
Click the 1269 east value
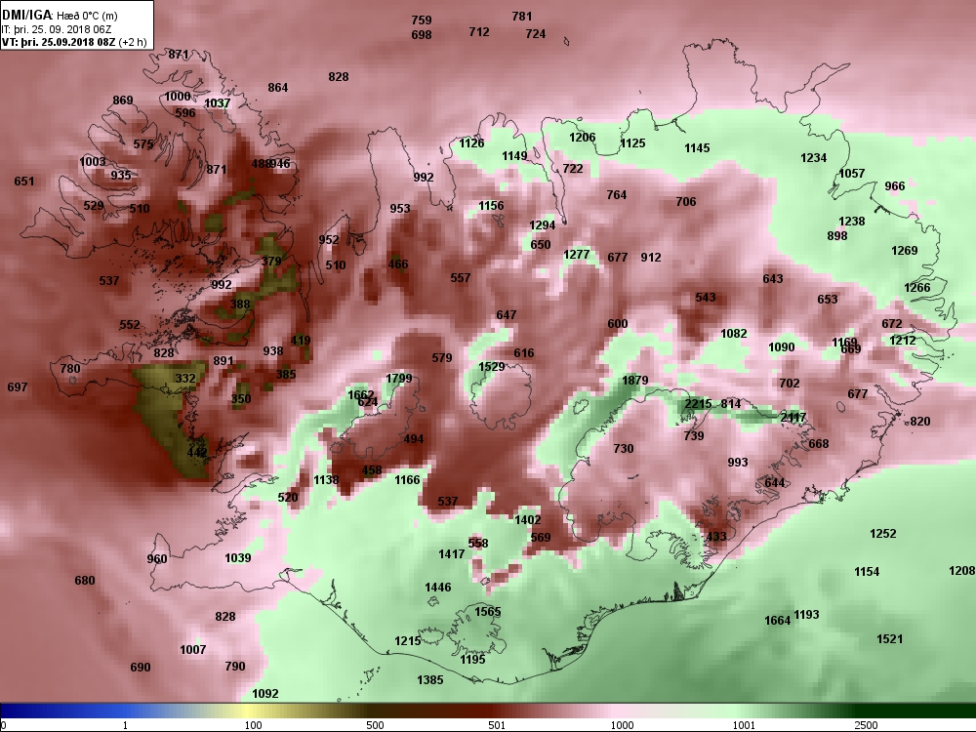pos(905,251)
